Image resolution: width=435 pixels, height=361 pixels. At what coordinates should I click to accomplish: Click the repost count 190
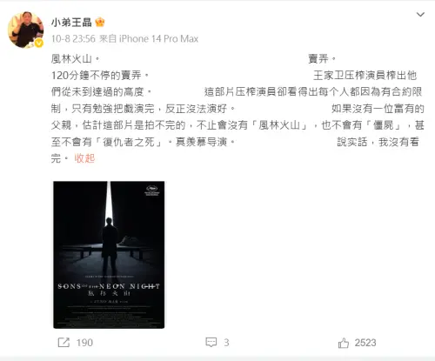click(84, 343)
